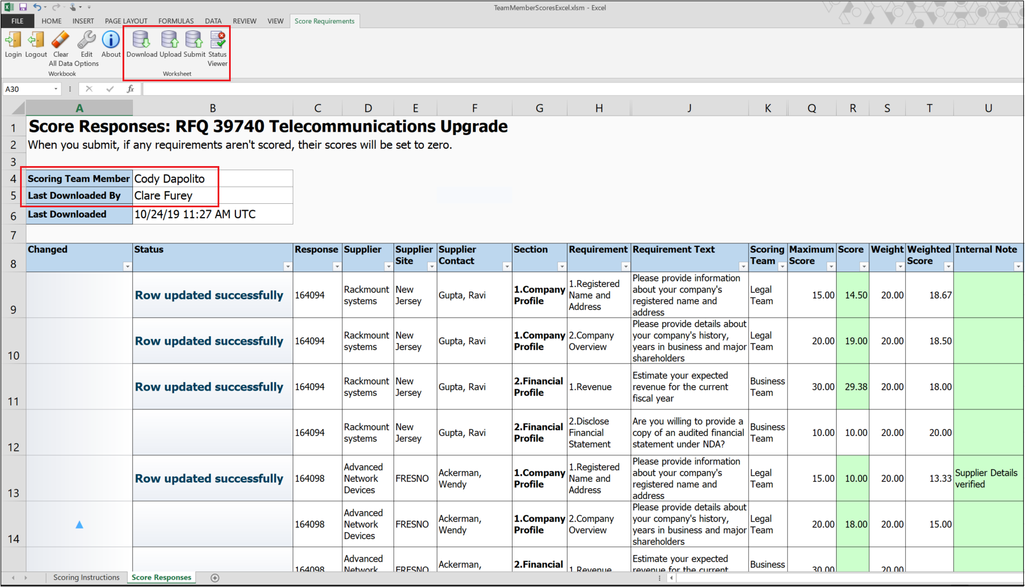Click previous sheet navigation arrow

coord(13,578)
